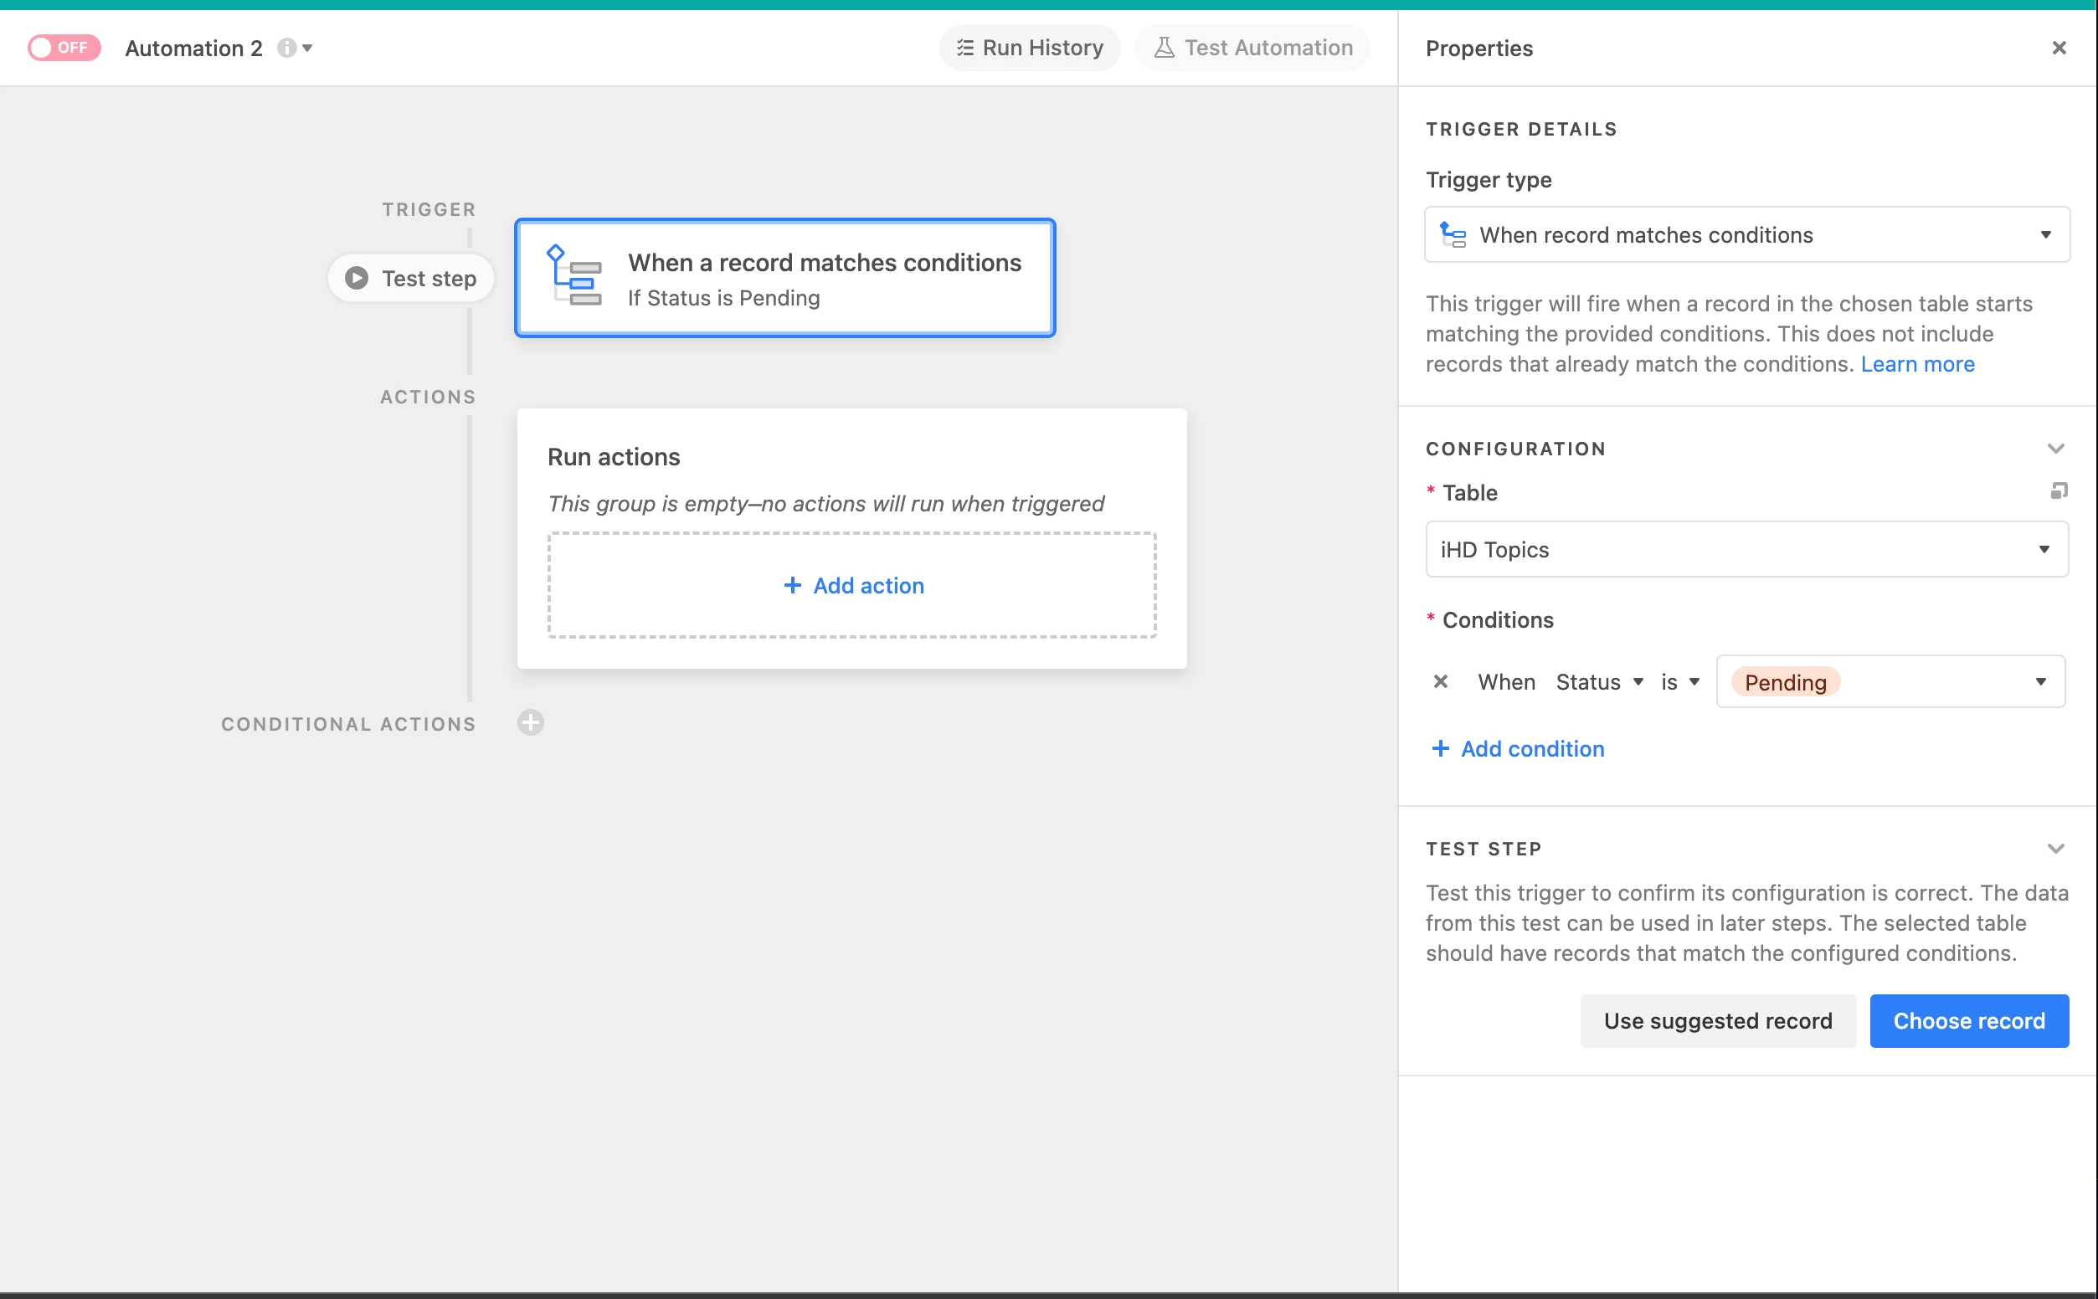Click the table link icon beside Table label
Image resolution: width=2098 pixels, height=1299 pixels.
pos(2059,490)
